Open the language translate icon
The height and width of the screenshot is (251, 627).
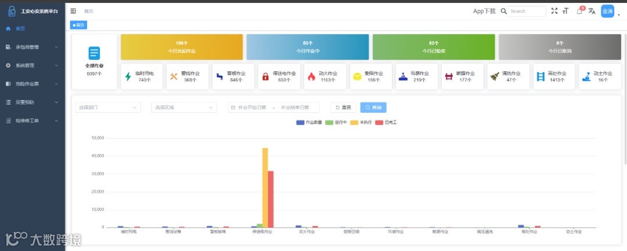(x=592, y=11)
